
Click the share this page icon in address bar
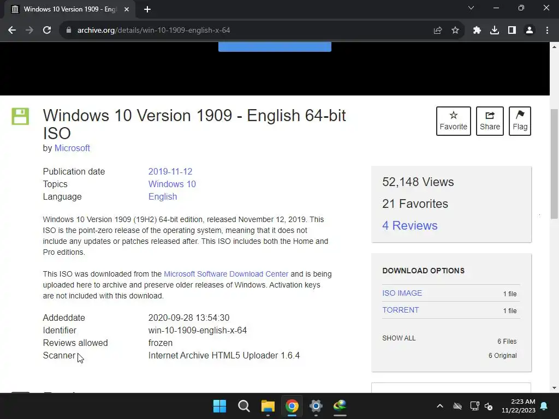(x=438, y=31)
